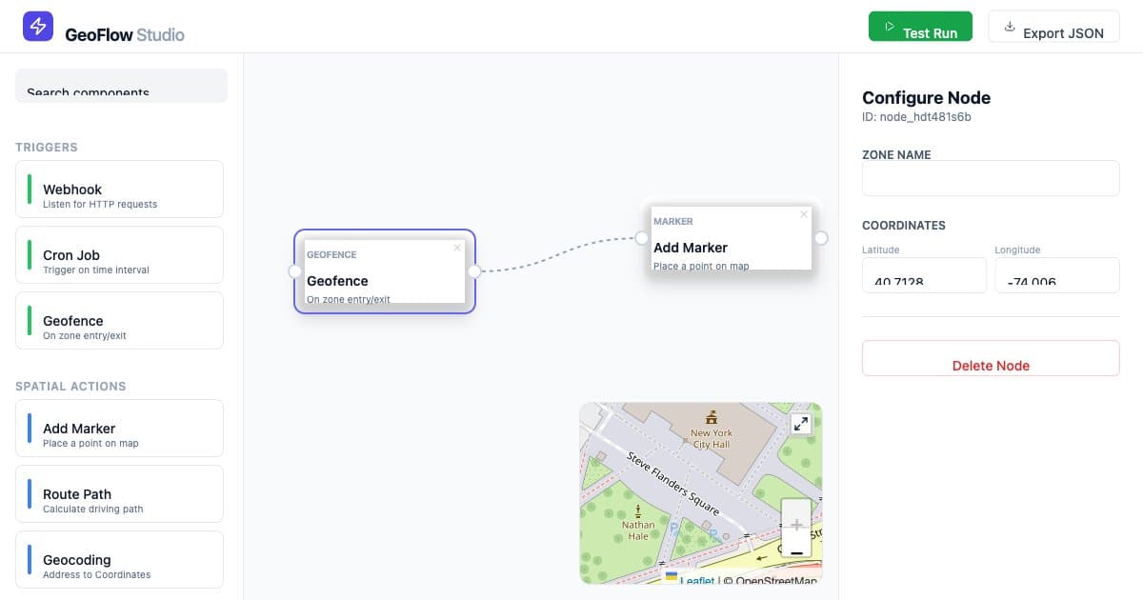Zoom in on the map preview

[x=796, y=514]
